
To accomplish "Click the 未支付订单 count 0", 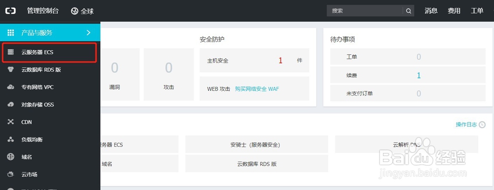I will pos(419,93).
